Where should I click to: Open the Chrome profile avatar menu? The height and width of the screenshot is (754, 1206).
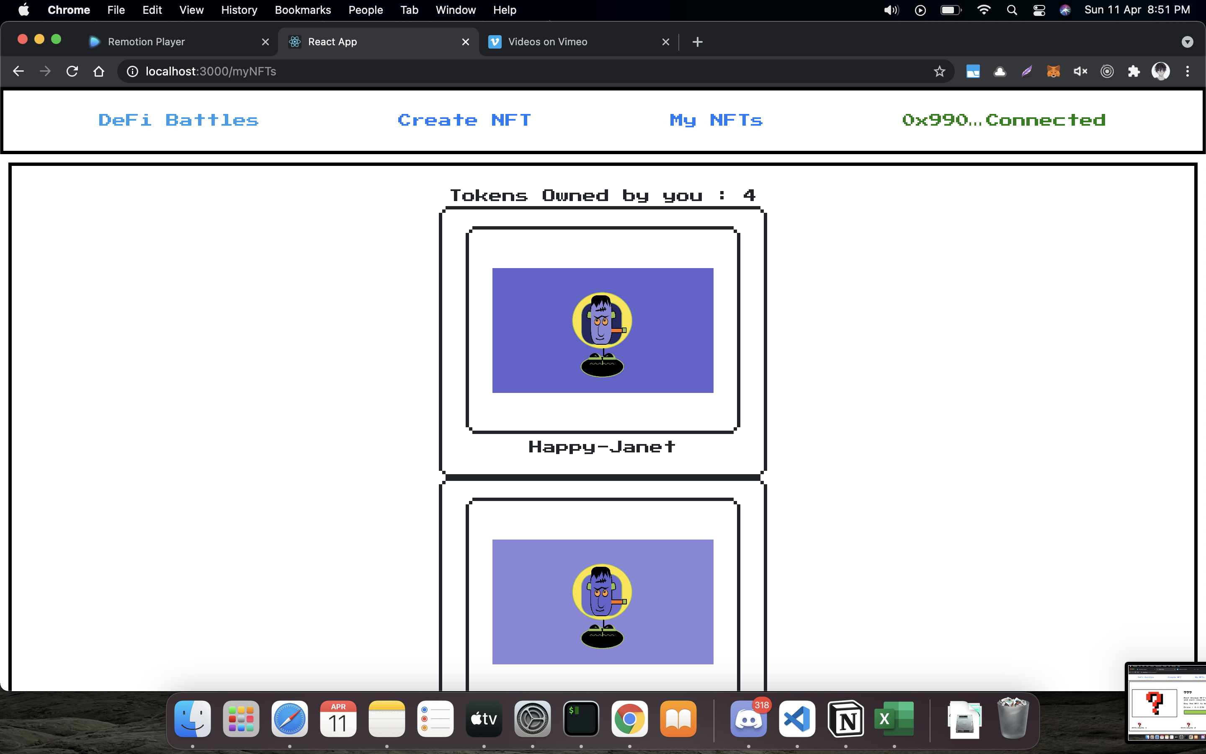(x=1161, y=71)
